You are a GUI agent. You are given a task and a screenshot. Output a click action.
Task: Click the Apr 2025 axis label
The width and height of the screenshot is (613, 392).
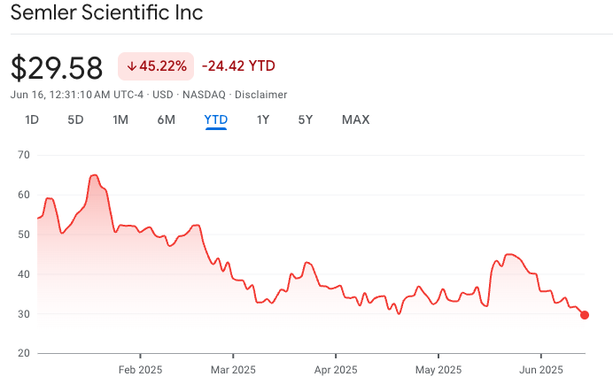[335, 370]
